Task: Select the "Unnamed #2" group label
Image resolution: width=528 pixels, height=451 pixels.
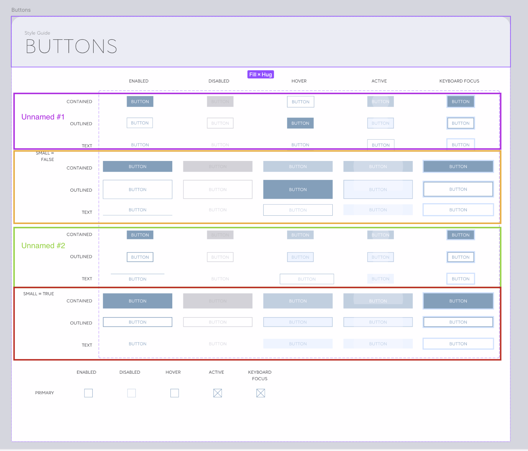Action: (x=43, y=246)
